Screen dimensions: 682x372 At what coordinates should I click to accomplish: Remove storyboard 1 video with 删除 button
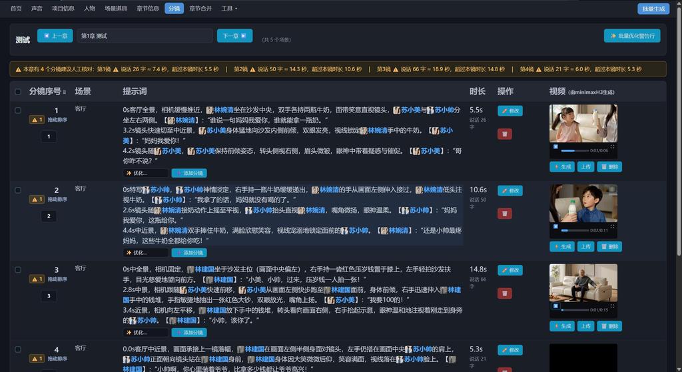point(609,166)
